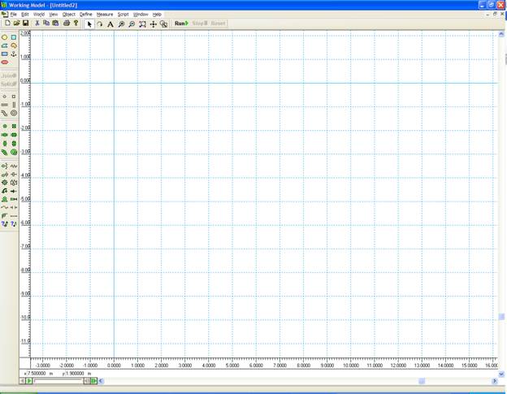This screenshot has width=507, height=394.
Task: Click the Paste icon in the toolbar
Action: [55, 24]
